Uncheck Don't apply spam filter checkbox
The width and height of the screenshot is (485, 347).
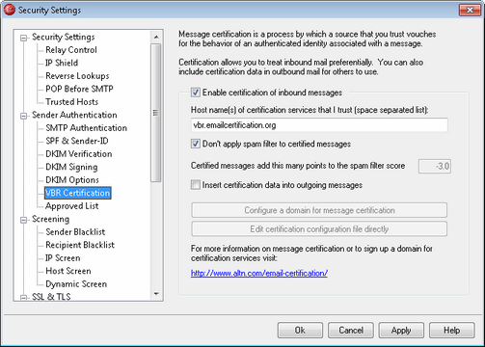[196, 144]
